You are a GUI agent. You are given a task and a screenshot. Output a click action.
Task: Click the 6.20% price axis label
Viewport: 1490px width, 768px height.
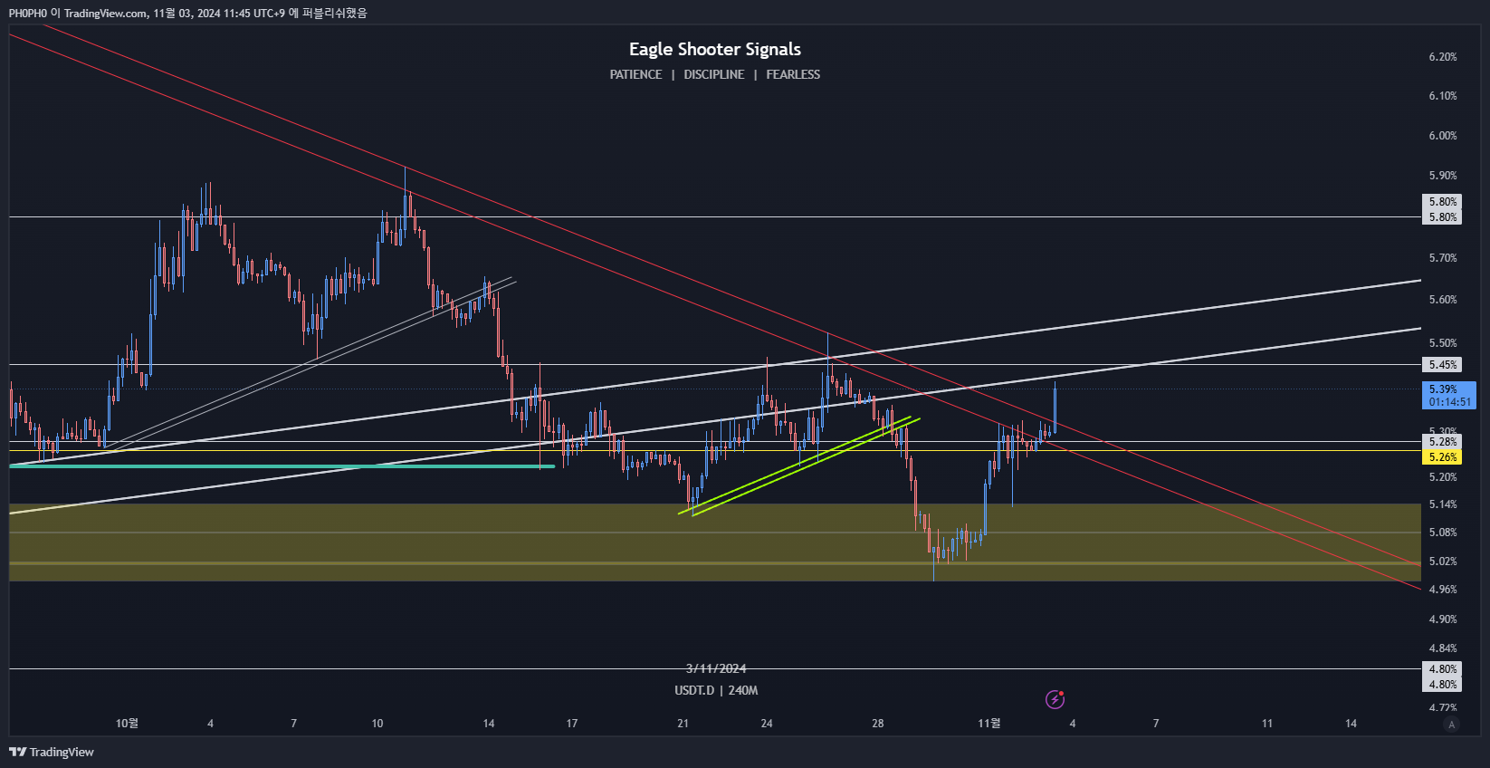[x=1443, y=57]
